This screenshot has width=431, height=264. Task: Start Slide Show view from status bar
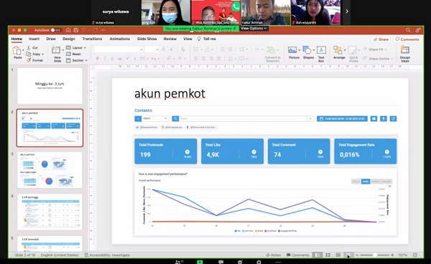pos(348,255)
